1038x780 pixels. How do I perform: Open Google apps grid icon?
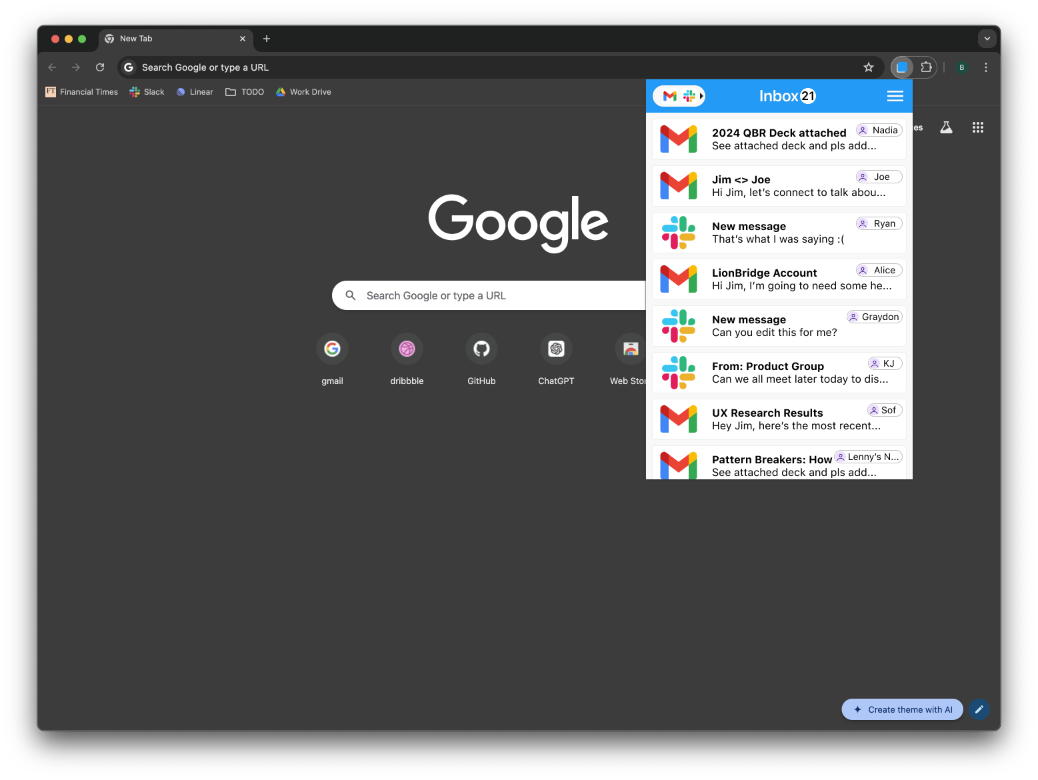[x=978, y=127]
